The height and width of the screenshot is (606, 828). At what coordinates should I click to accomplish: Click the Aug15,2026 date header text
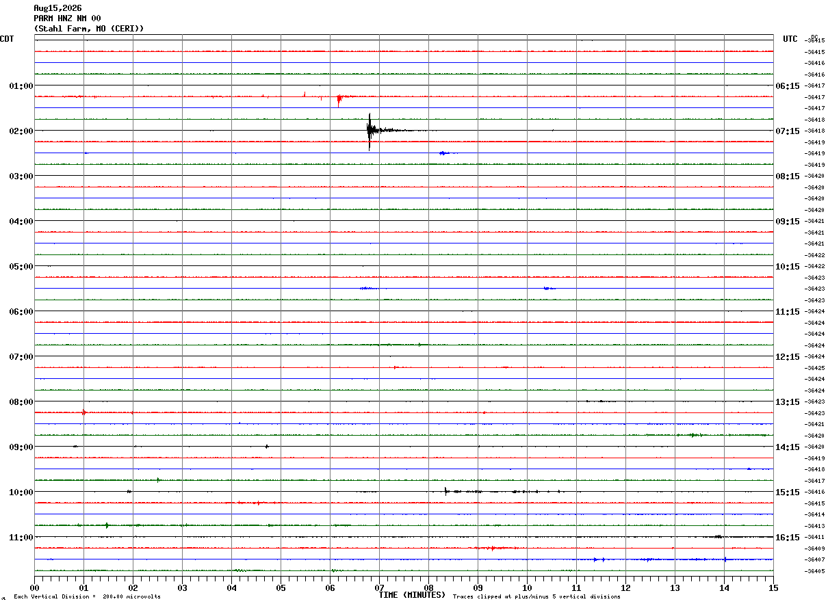point(57,8)
